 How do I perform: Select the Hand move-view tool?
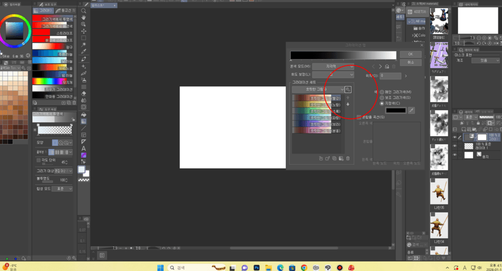click(x=84, y=17)
